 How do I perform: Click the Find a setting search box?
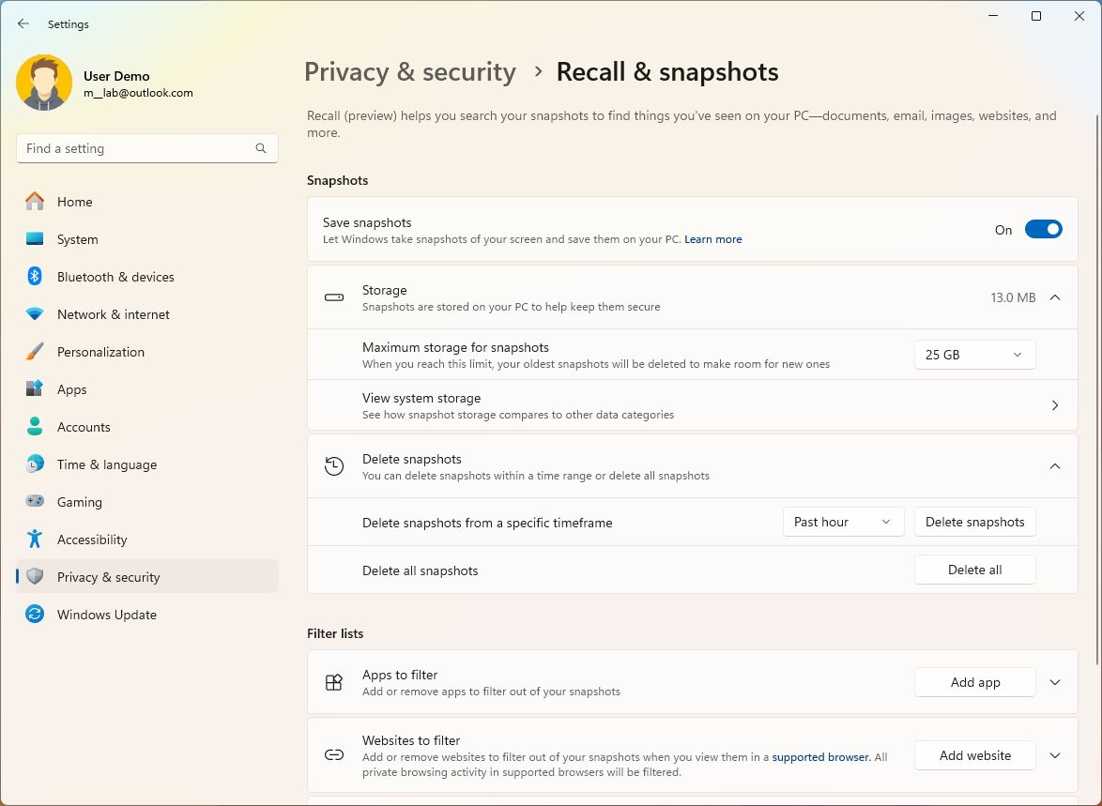pyautogui.click(x=146, y=148)
